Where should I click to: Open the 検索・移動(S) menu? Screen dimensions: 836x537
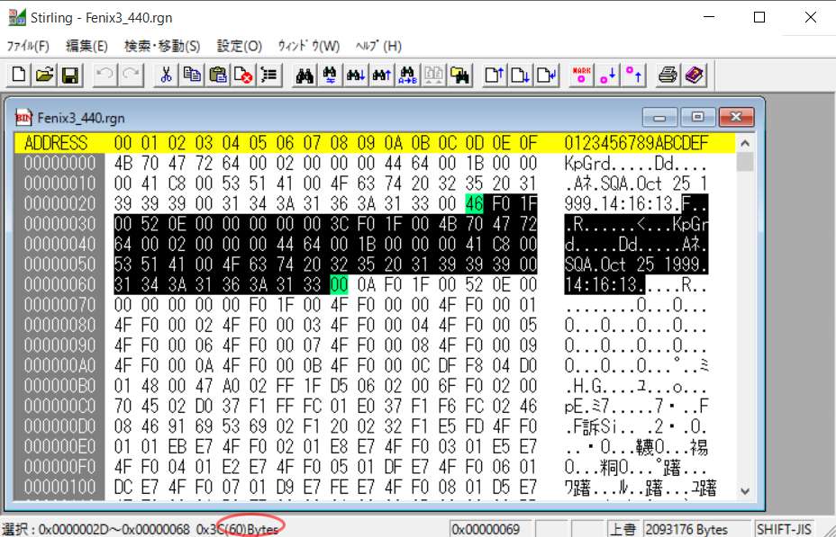tap(162, 46)
